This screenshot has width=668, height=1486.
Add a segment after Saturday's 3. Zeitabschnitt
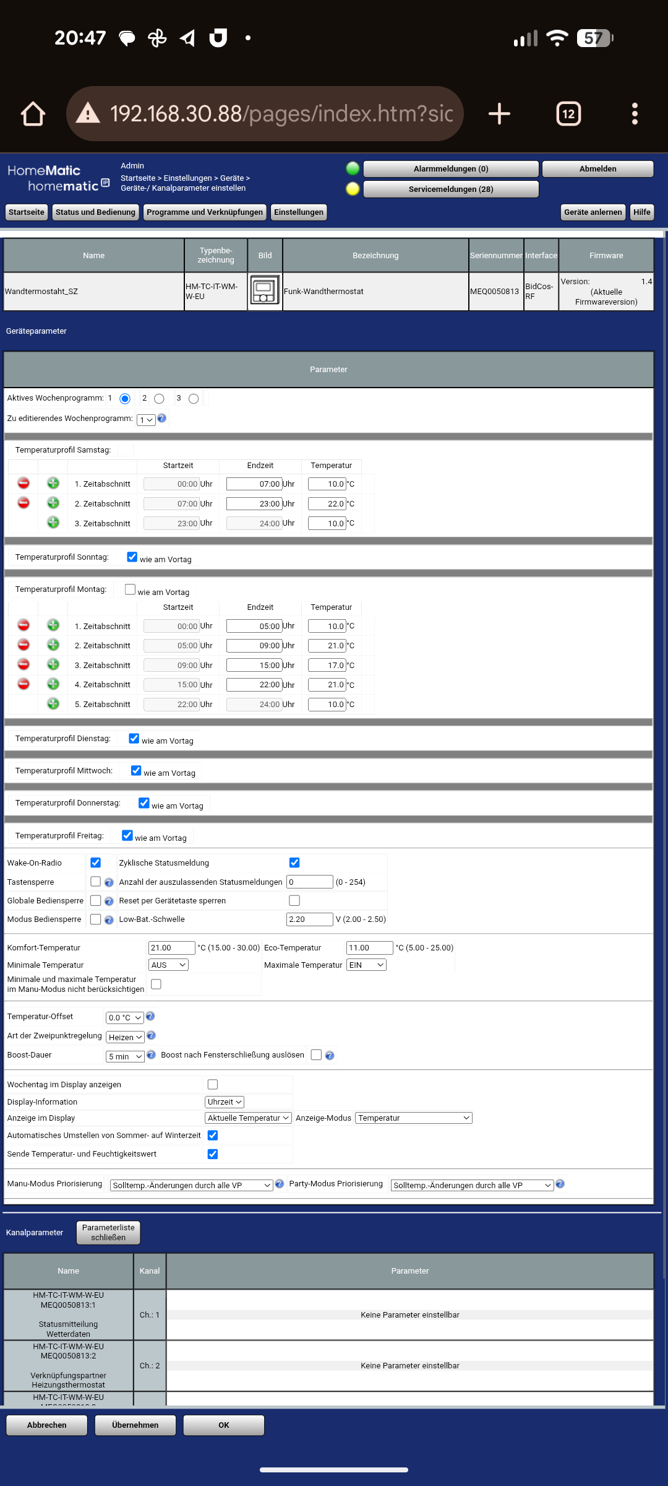(53, 523)
